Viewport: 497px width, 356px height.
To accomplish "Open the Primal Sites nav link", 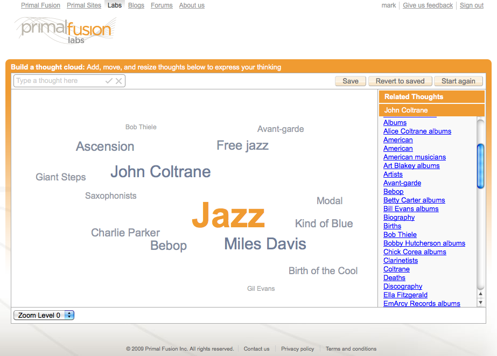I will coord(83,5).
